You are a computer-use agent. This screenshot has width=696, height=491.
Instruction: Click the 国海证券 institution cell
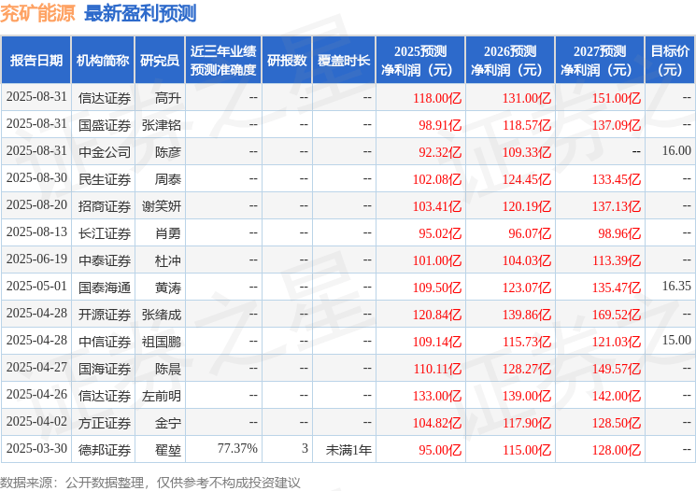105,369
